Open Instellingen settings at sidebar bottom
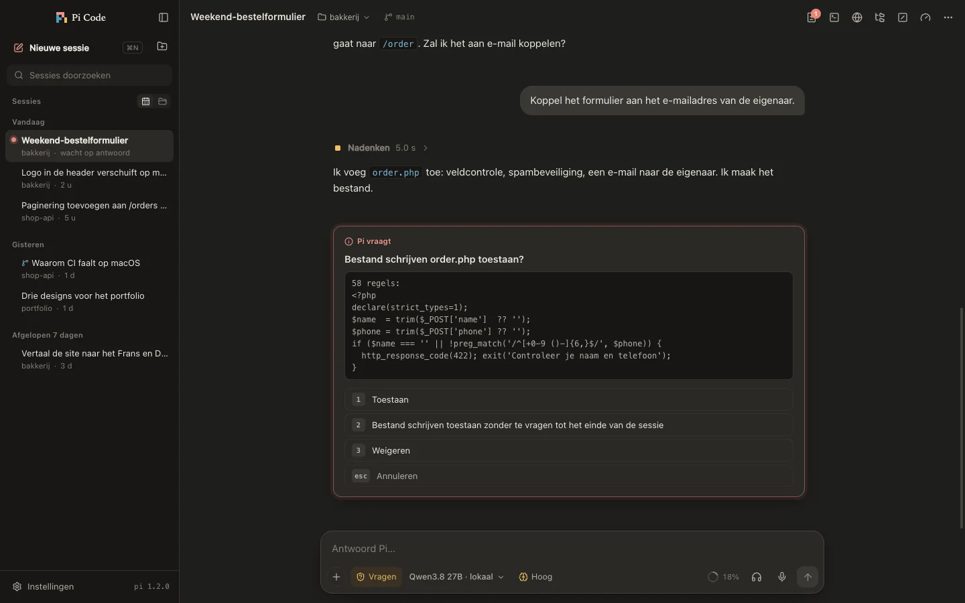 (44, 586)
